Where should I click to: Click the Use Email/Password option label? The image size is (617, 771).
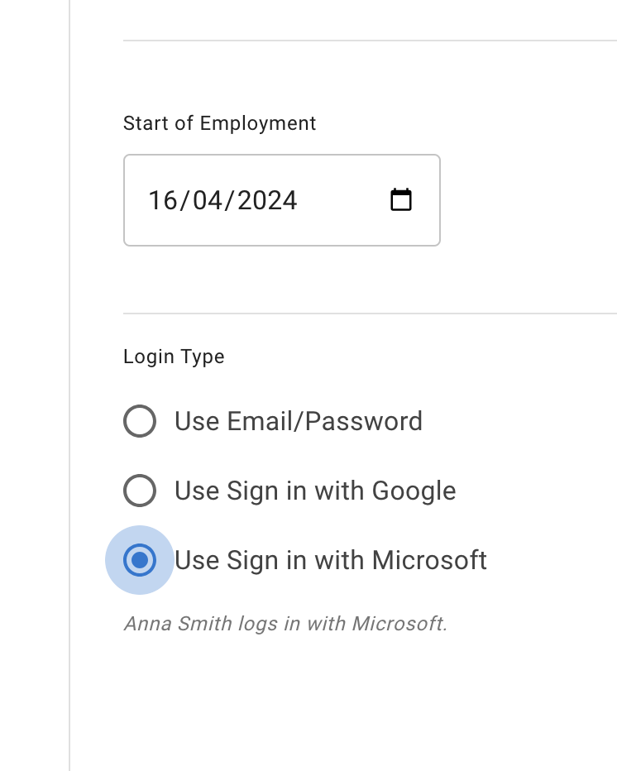click(298, 421)
